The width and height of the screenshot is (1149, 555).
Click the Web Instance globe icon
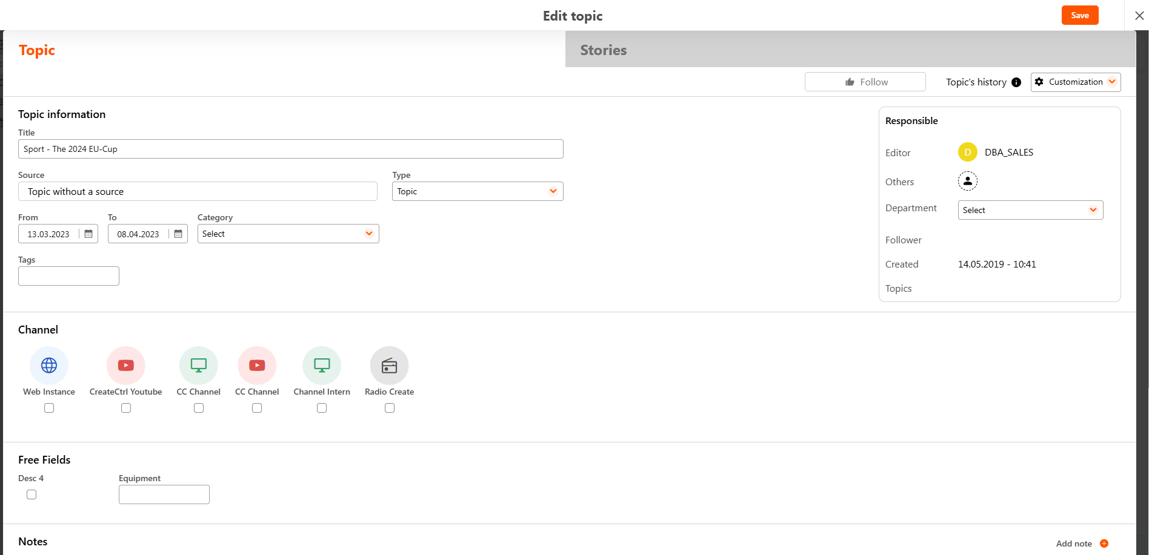click(49, 366)
